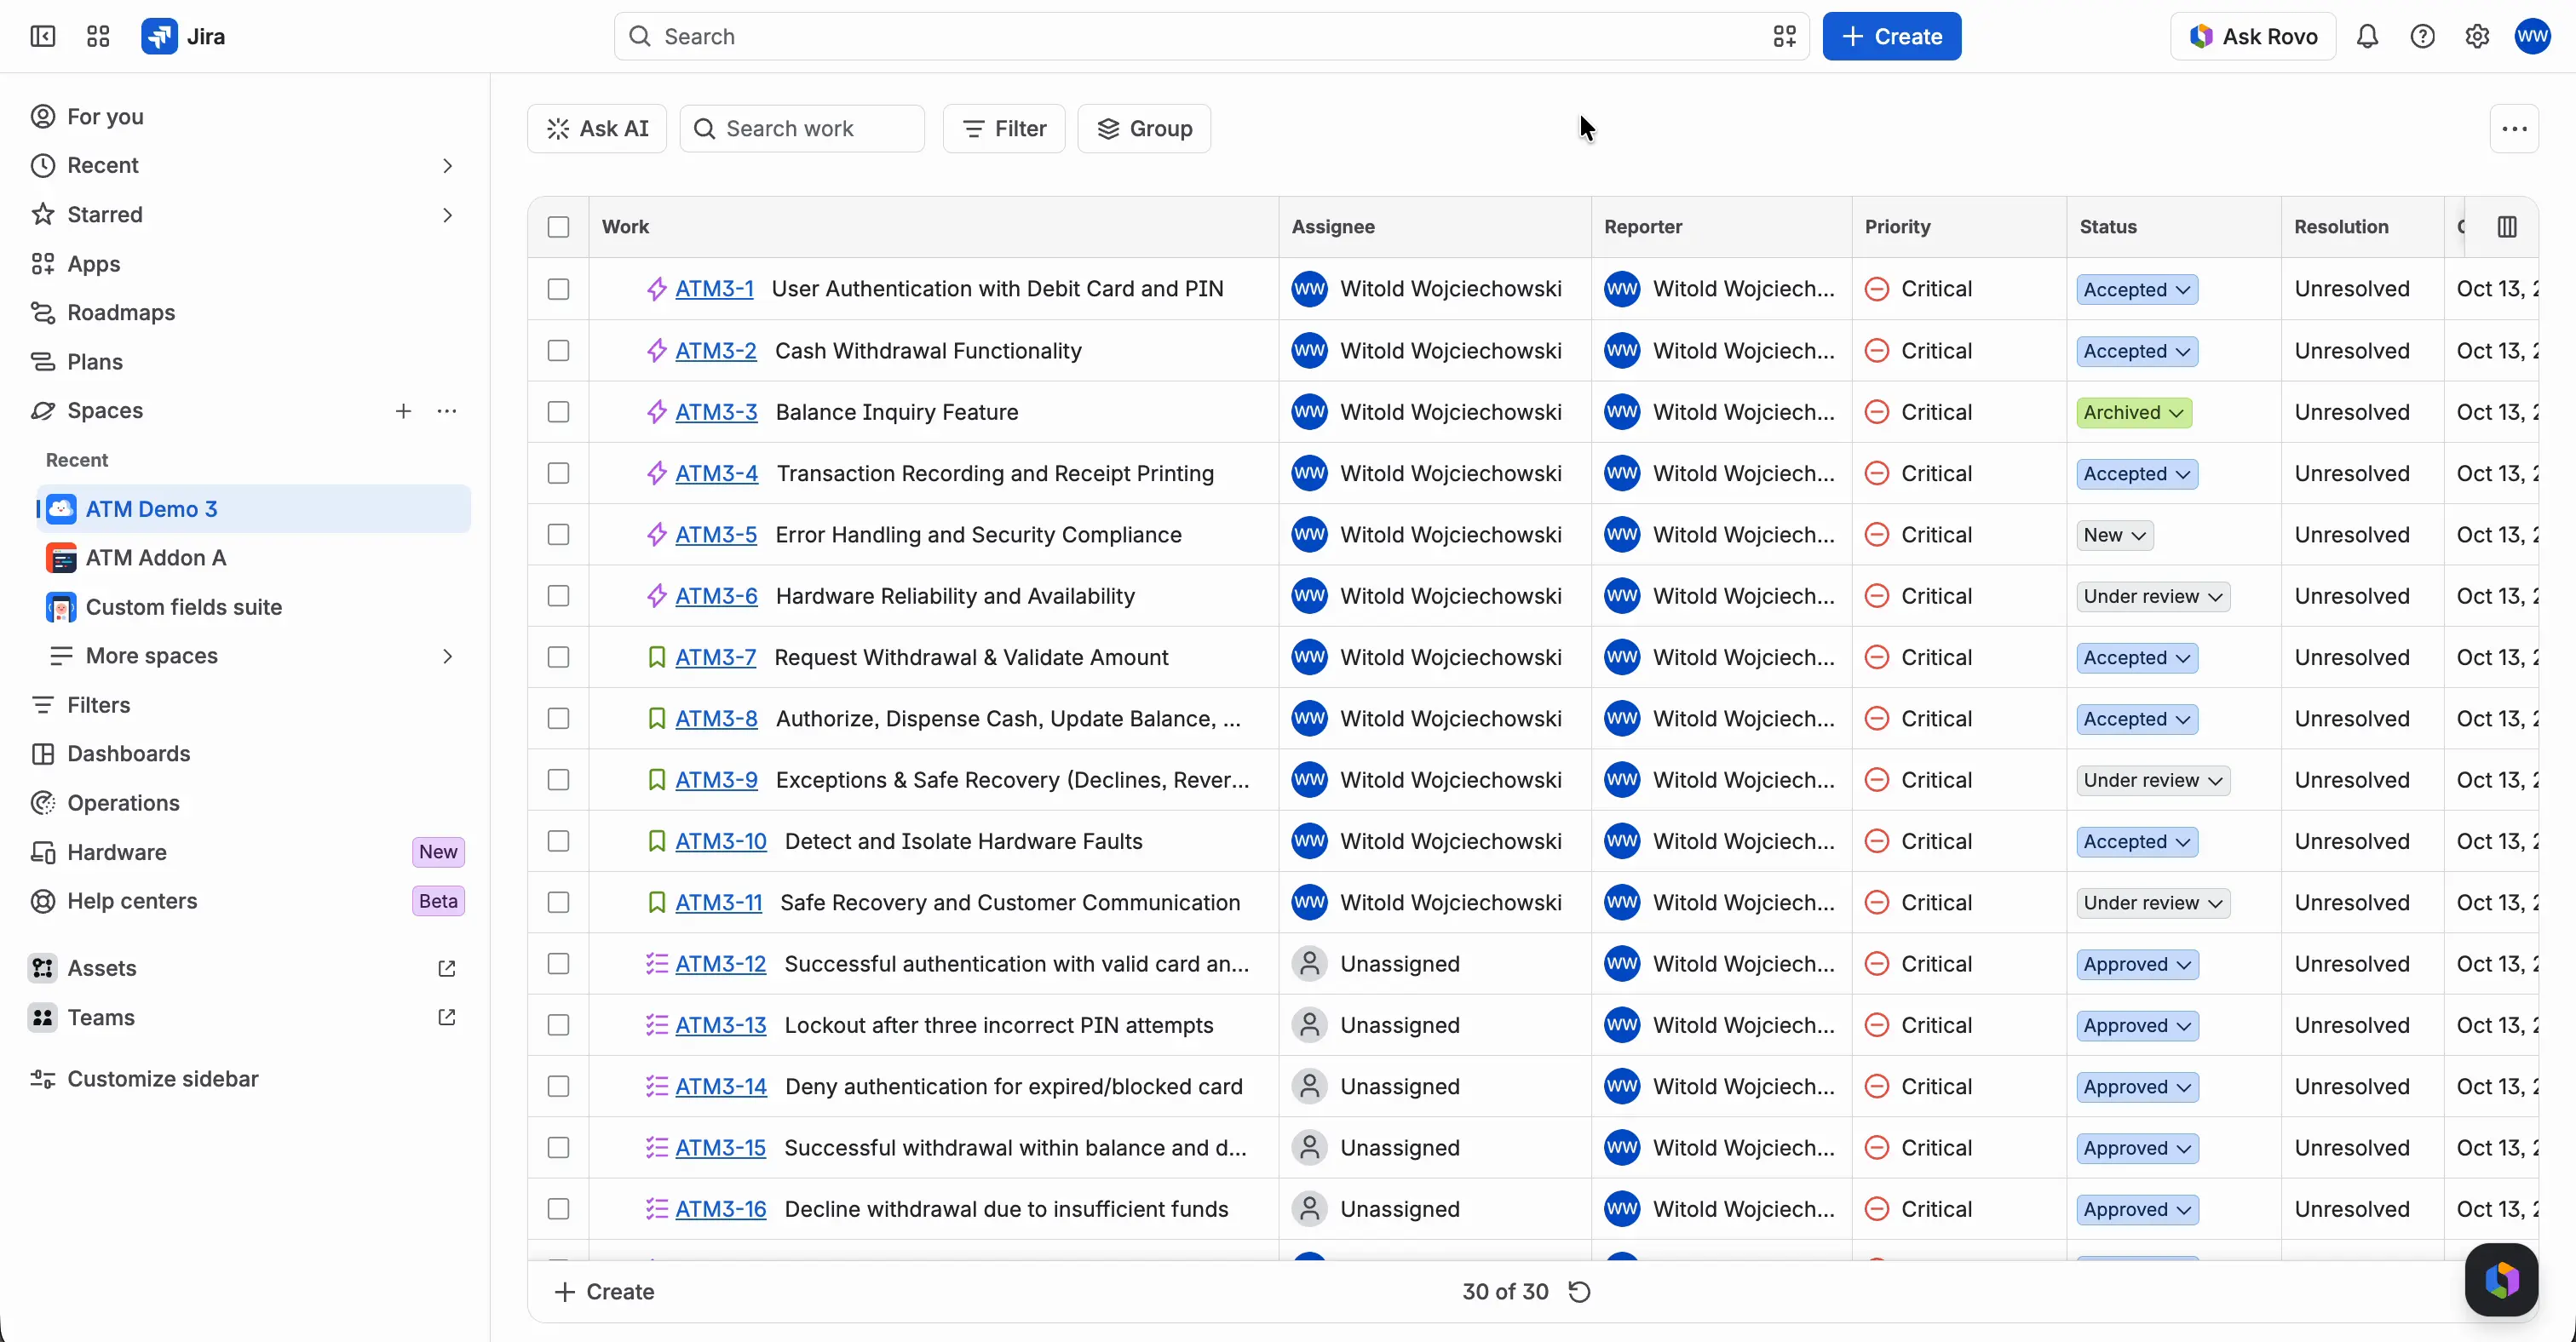
Task: Expand the Recent menu chevron
Action: [447, 166]
